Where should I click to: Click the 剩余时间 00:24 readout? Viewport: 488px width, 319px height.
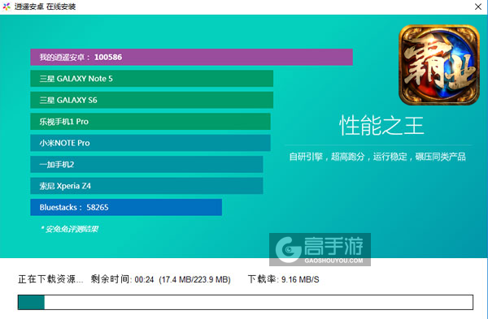point(122,279)
